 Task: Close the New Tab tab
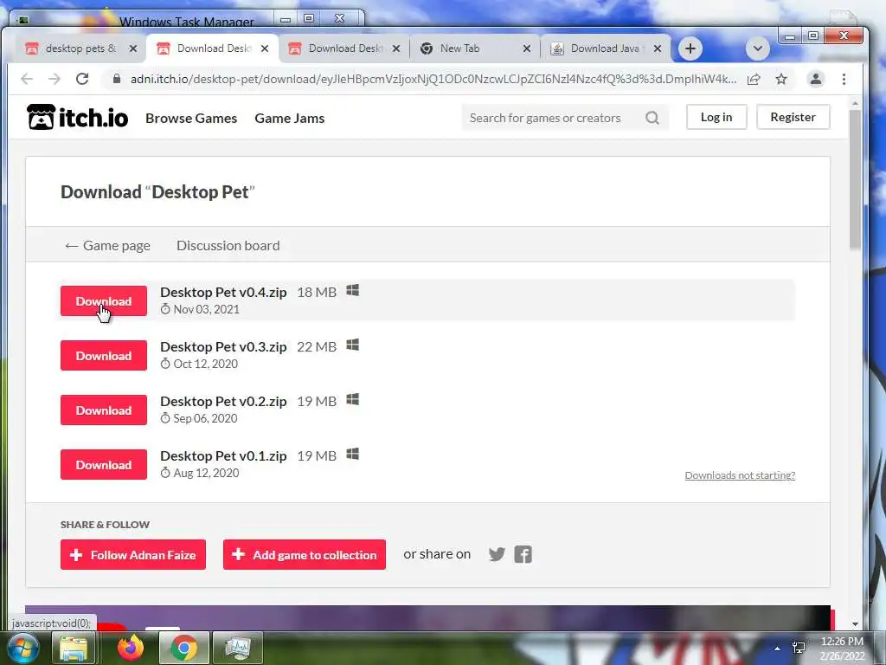coord(527,48)
